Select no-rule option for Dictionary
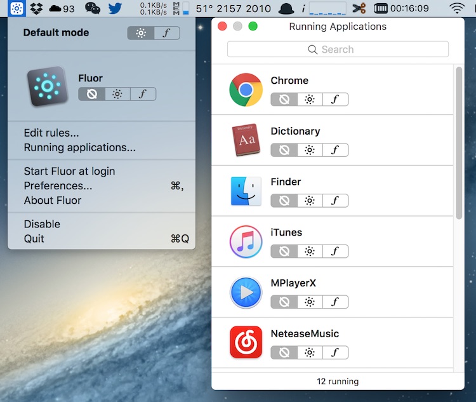The height and width of the screenshot is (402, 476). (284, 150)
